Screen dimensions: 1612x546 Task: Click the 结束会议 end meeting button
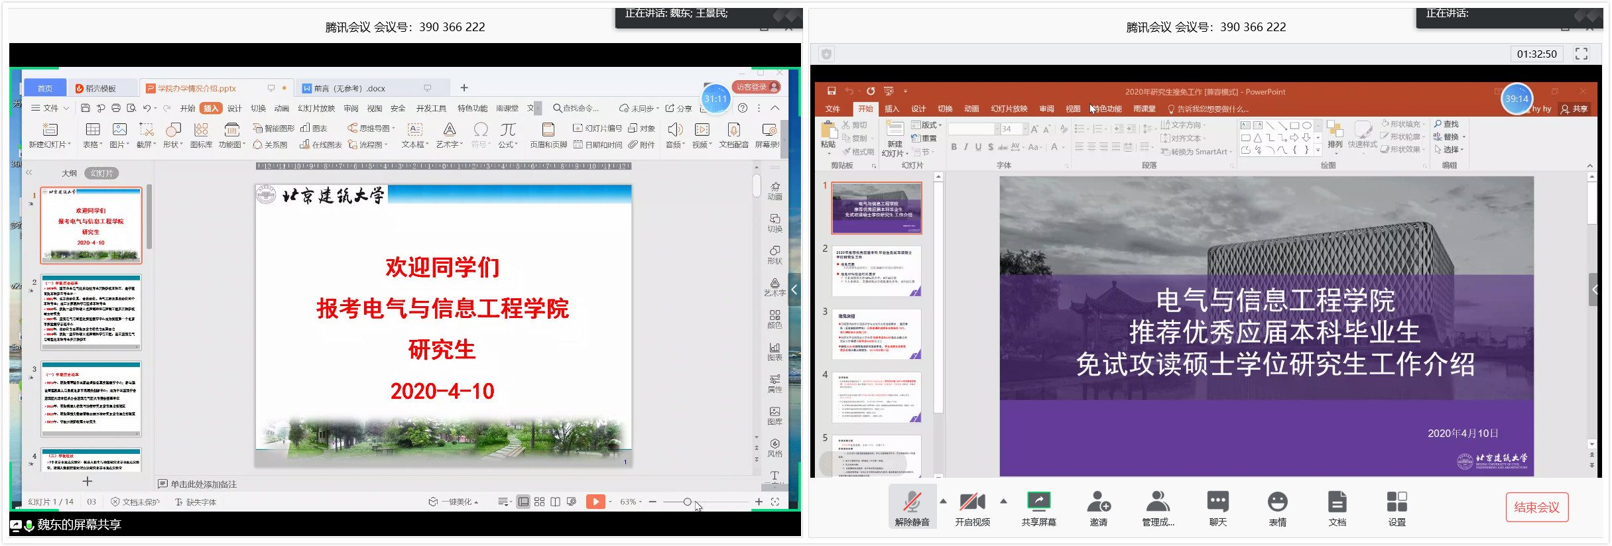pos(1536,508)
